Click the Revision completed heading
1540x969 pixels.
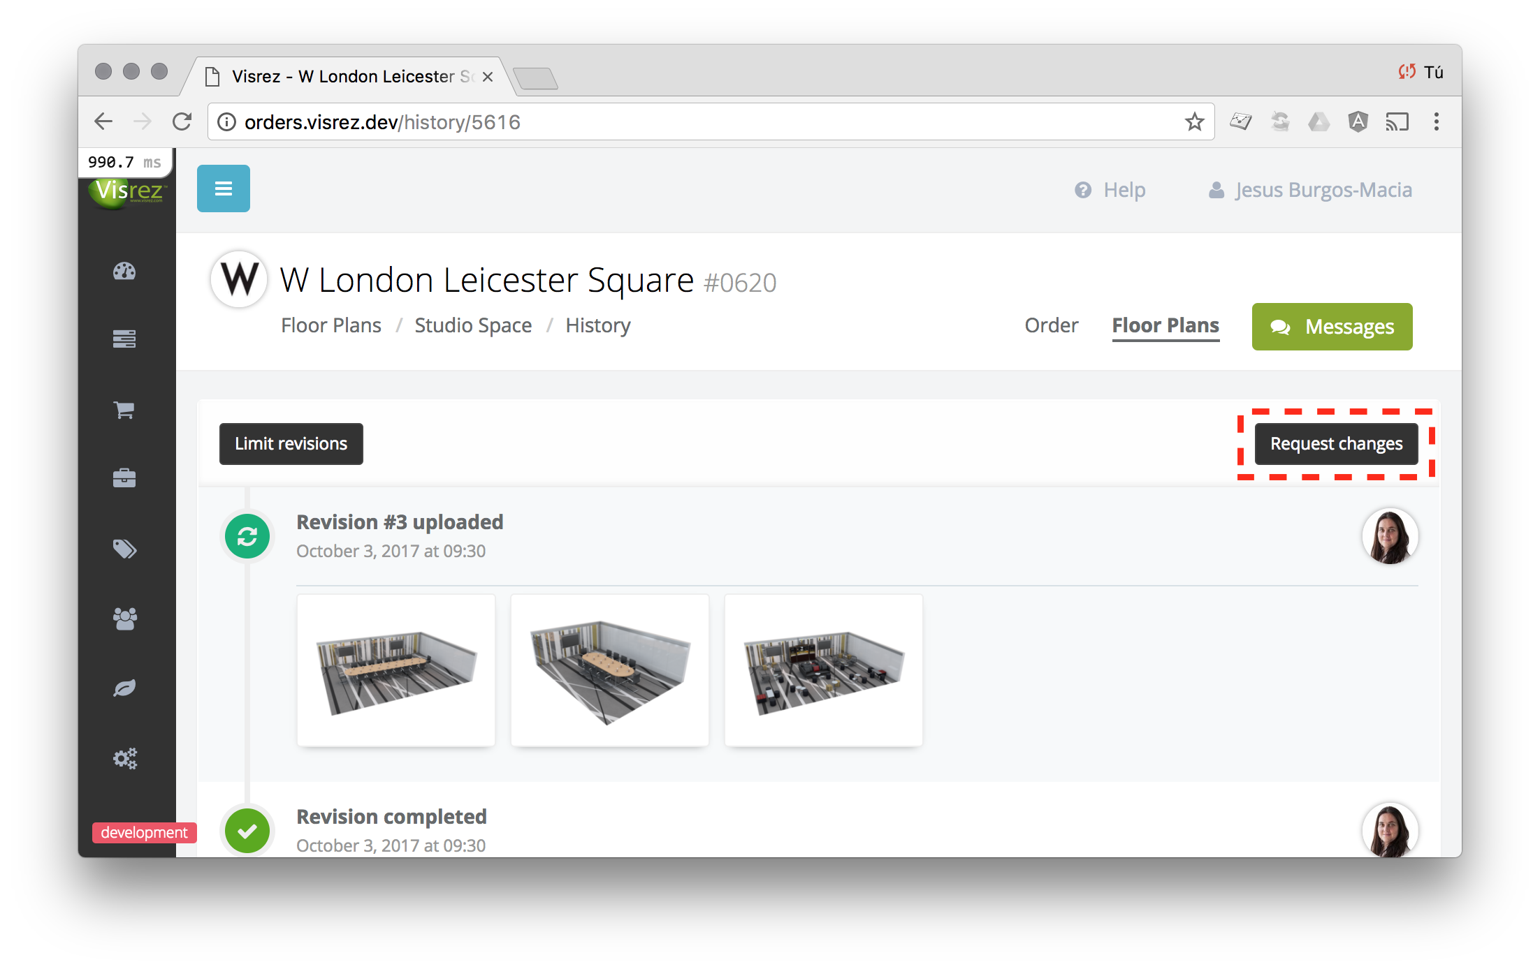[x=391, y=817]
